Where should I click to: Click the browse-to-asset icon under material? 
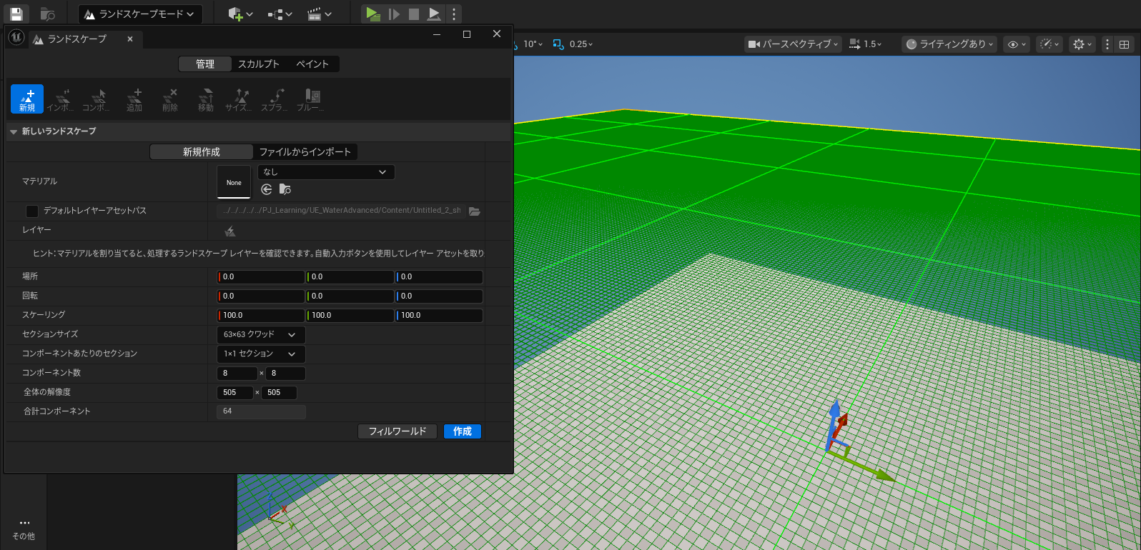click(285, 189)
